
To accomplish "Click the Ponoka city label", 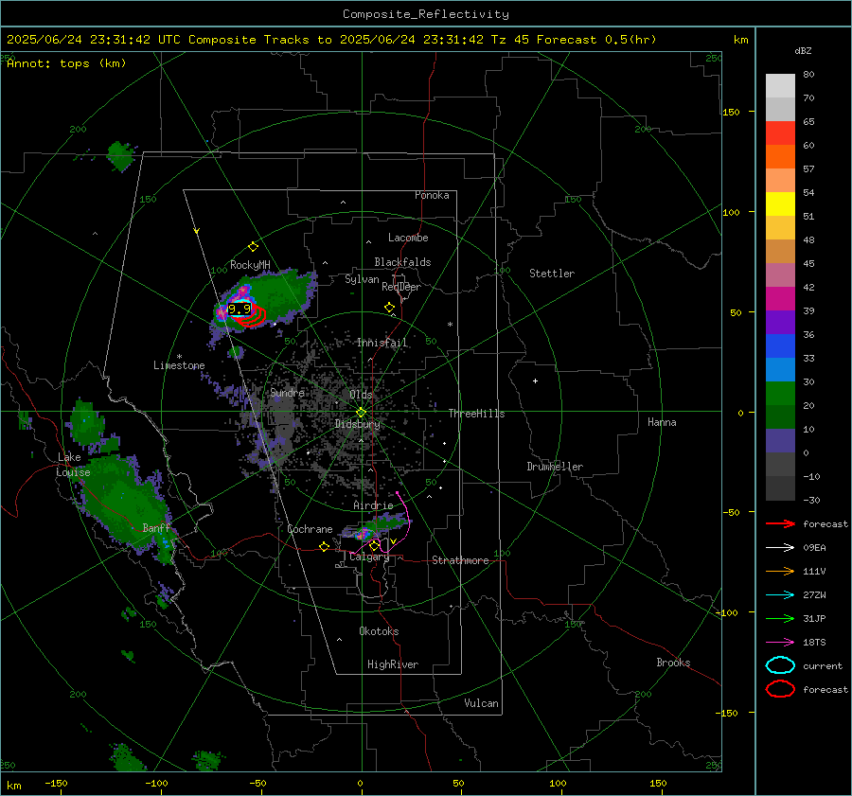I will 432,195.
